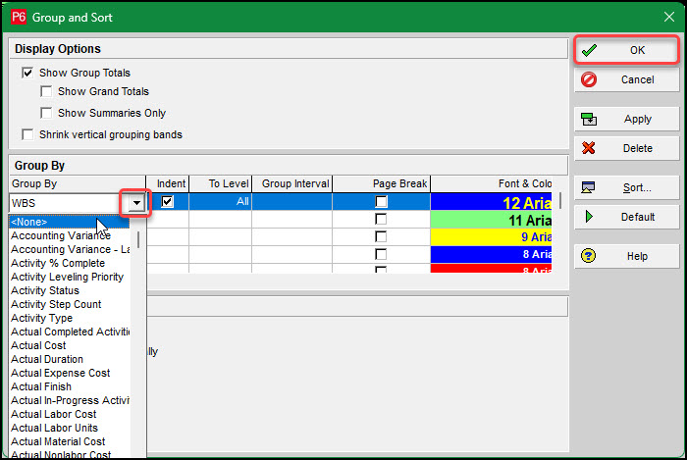This screenshot has width=687, height=460.
Task: Click the Font & Color column header
Action: pos(491,183)
